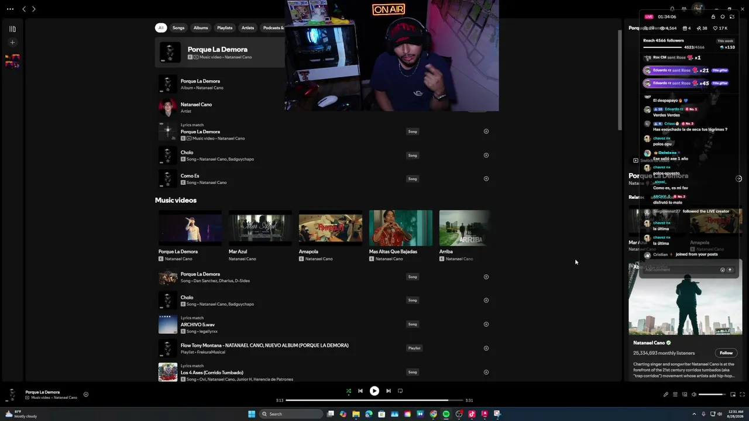Click the plus create button in sidebar
This screenshot has width=749, height=421.
pos(12,42)
